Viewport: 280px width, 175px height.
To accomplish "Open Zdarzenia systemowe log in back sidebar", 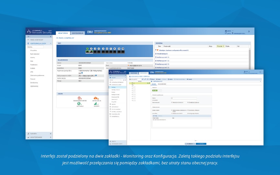I will coord(37,76).
